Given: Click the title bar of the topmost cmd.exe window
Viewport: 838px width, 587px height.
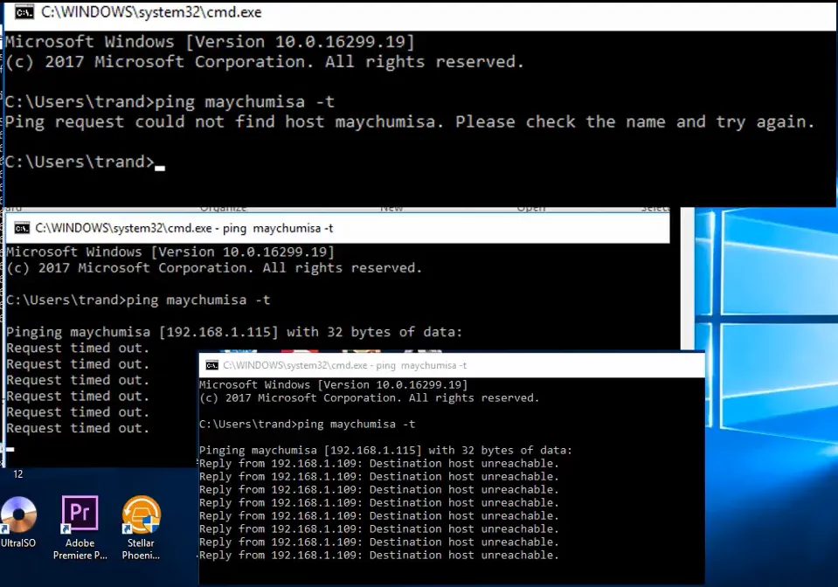Looking at the screenshot, I should point(437,12).
